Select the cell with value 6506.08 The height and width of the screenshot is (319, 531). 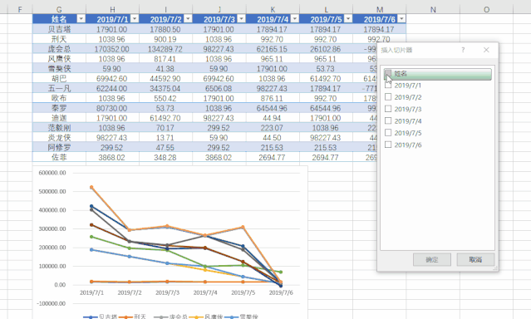[x=219, y=88]
